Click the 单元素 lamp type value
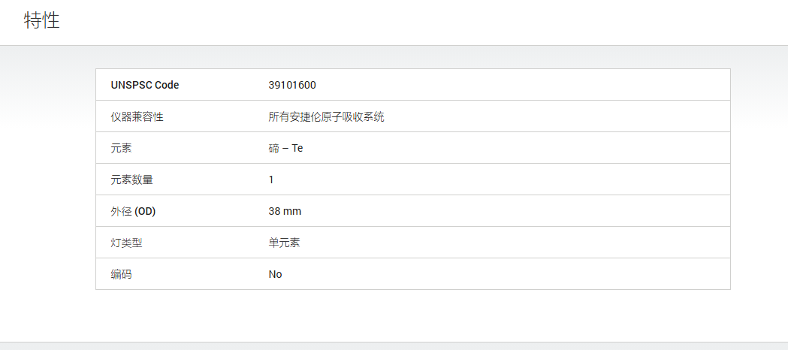 pyautogui.click(x=285, y=243)
